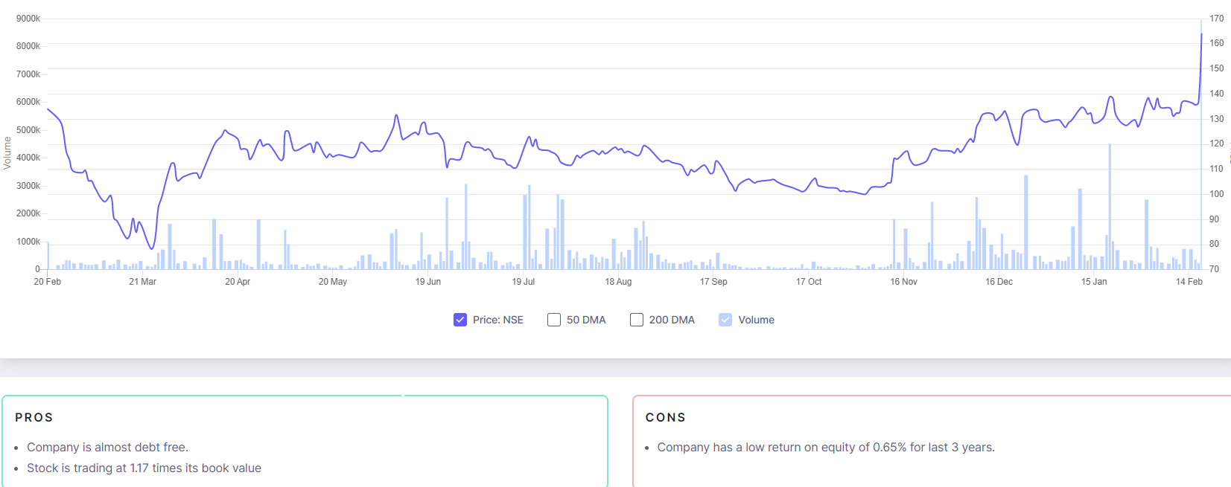This screenshot has height=487, width=1231.
Task: Click the 21 Mar axis date label
Action: pos(142,282)
